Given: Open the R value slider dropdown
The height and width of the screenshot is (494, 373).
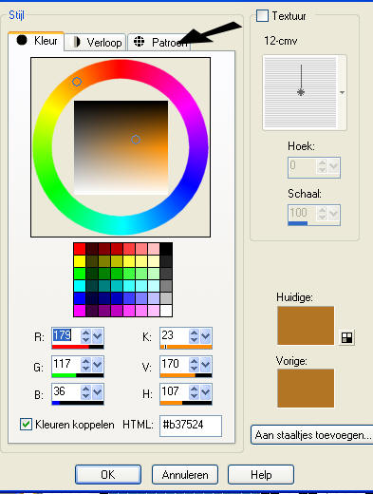Looking at the screenshot, I should [98, 336].
